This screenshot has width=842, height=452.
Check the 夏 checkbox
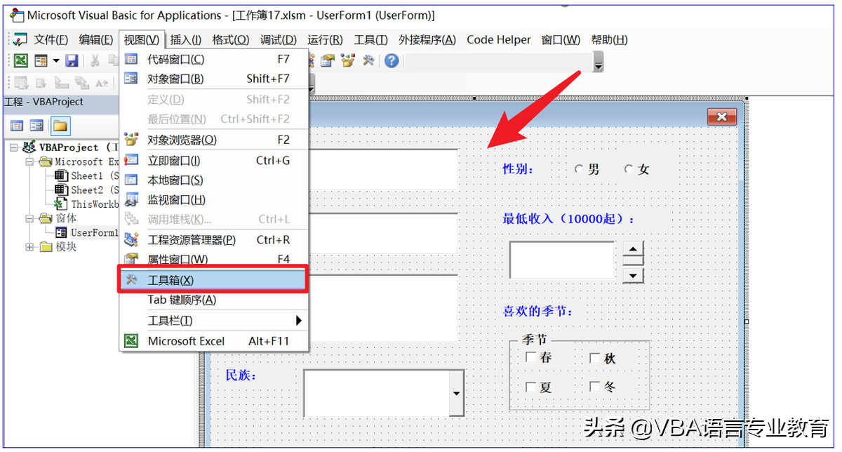pyautogui.click(x=531, y=387)
